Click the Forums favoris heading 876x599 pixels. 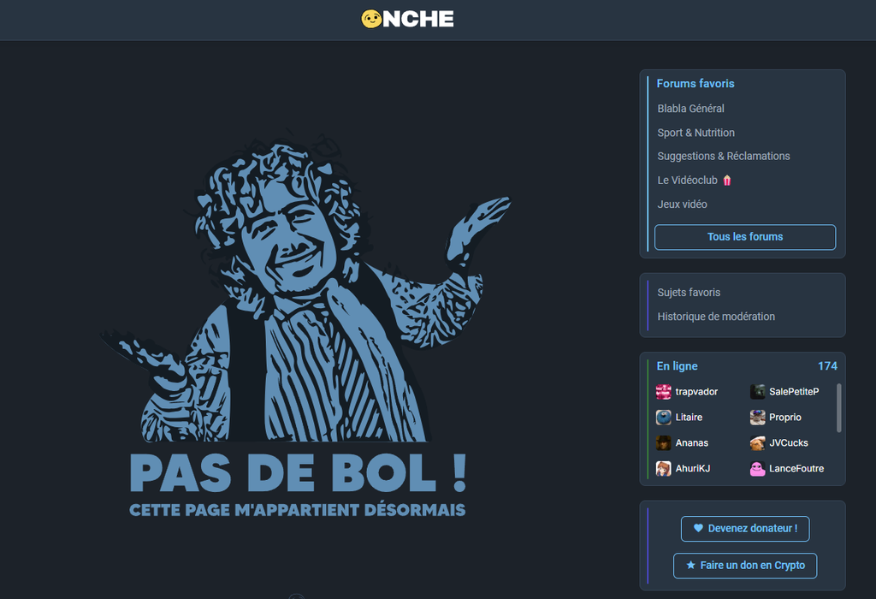click(x=695, y=83)
